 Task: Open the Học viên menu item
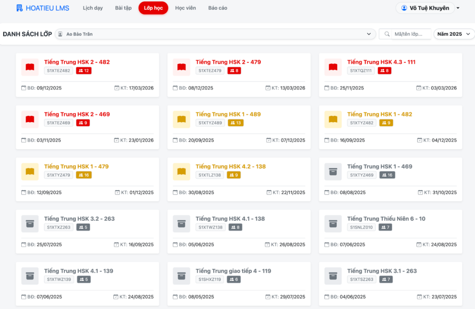[x=185, y=8]
